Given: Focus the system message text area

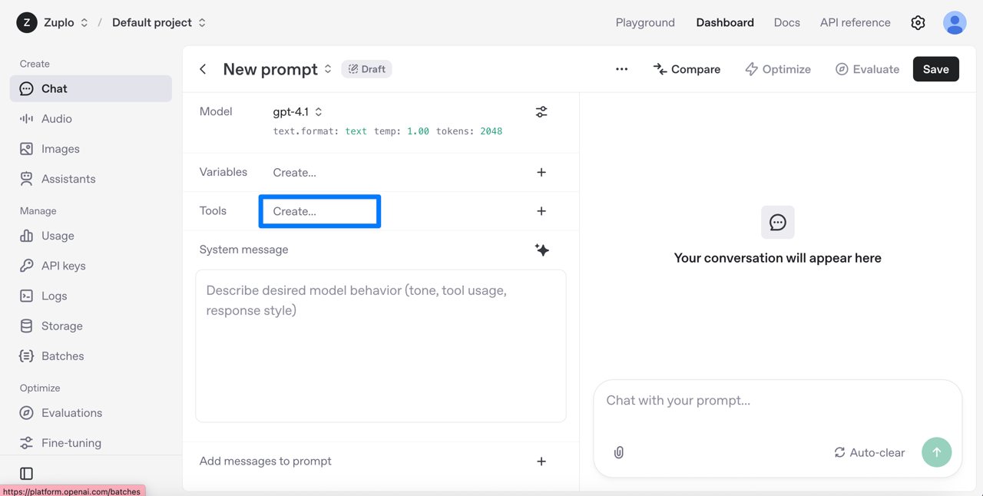Looking at the screenshot, I should pos(381,346).
